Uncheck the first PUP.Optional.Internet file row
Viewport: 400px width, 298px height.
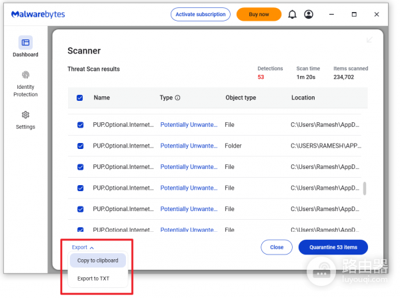[80, 124]
